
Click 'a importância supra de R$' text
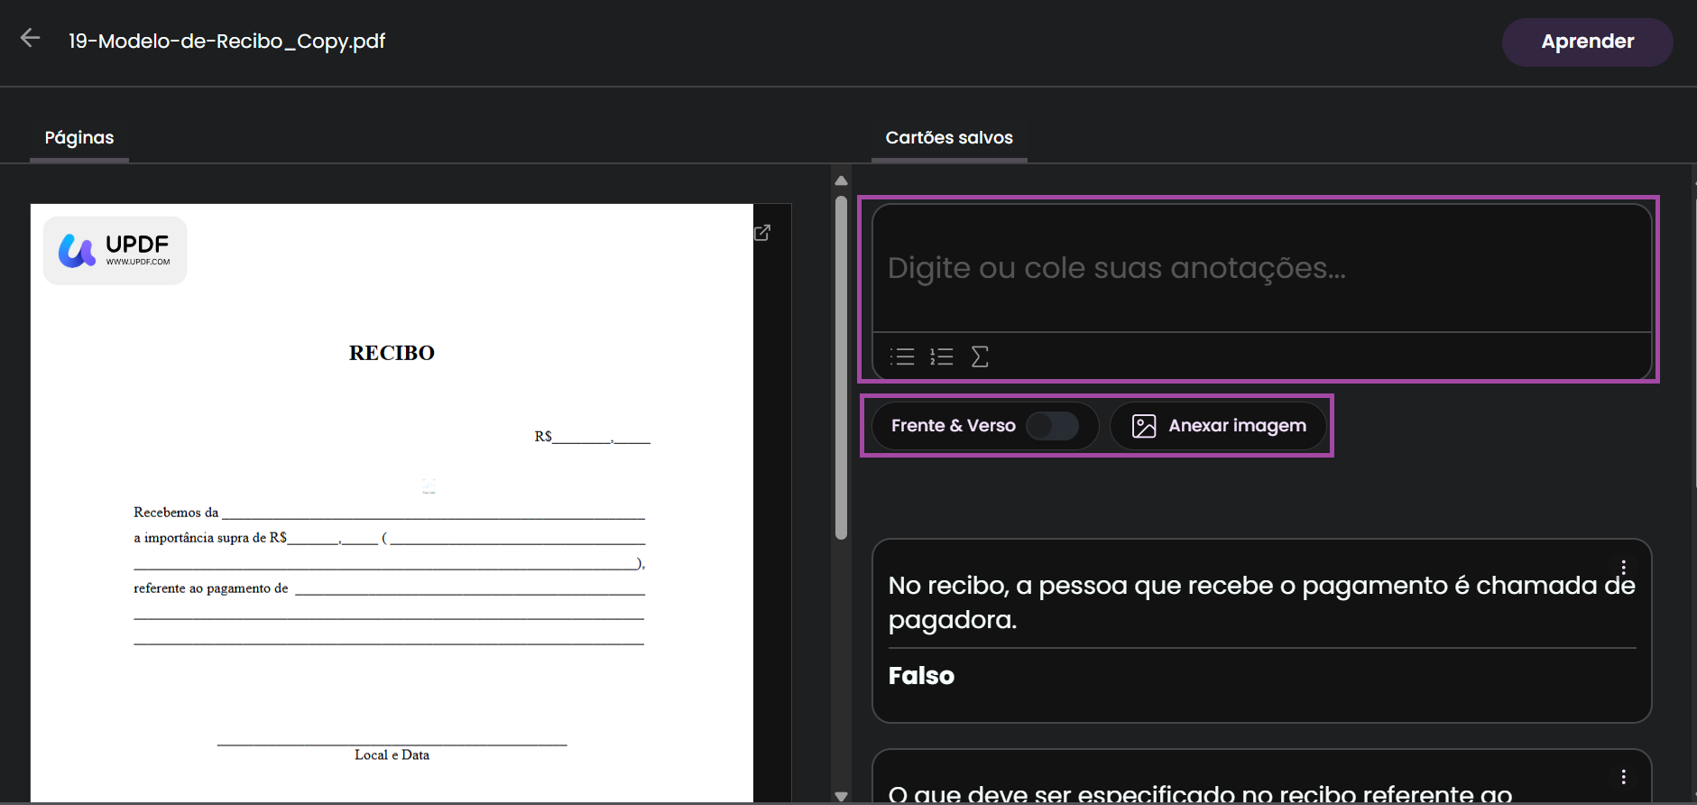coord(210,538)
